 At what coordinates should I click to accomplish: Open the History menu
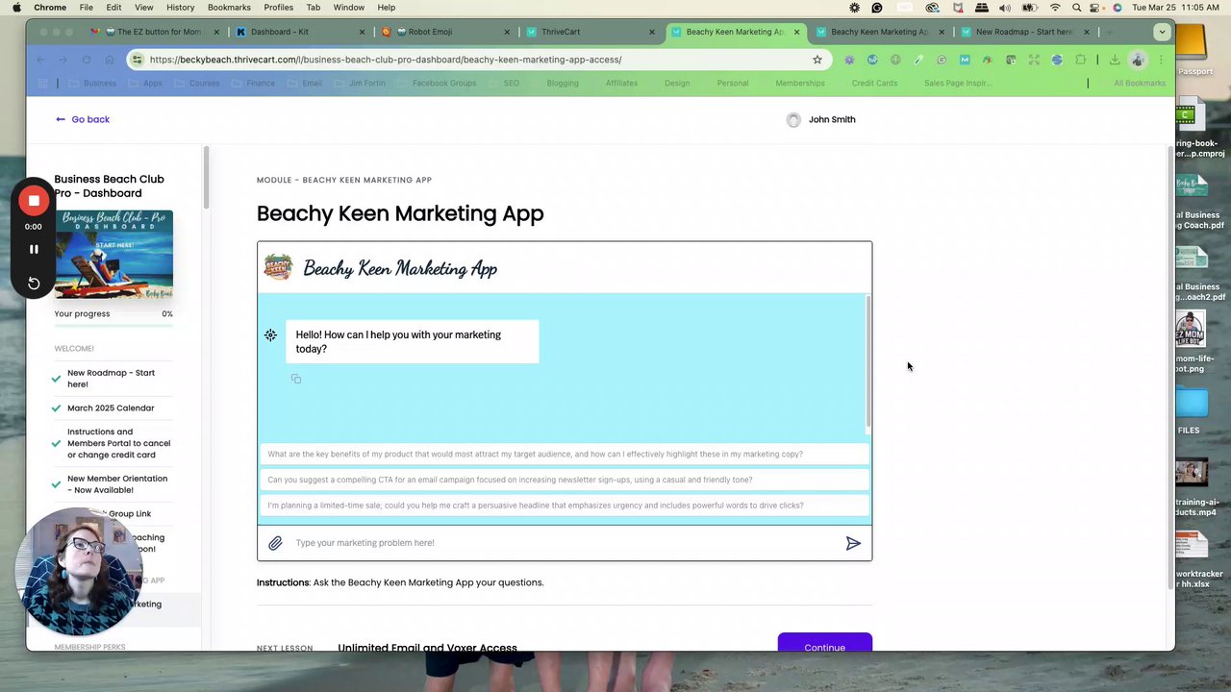(x=180, y=7)
